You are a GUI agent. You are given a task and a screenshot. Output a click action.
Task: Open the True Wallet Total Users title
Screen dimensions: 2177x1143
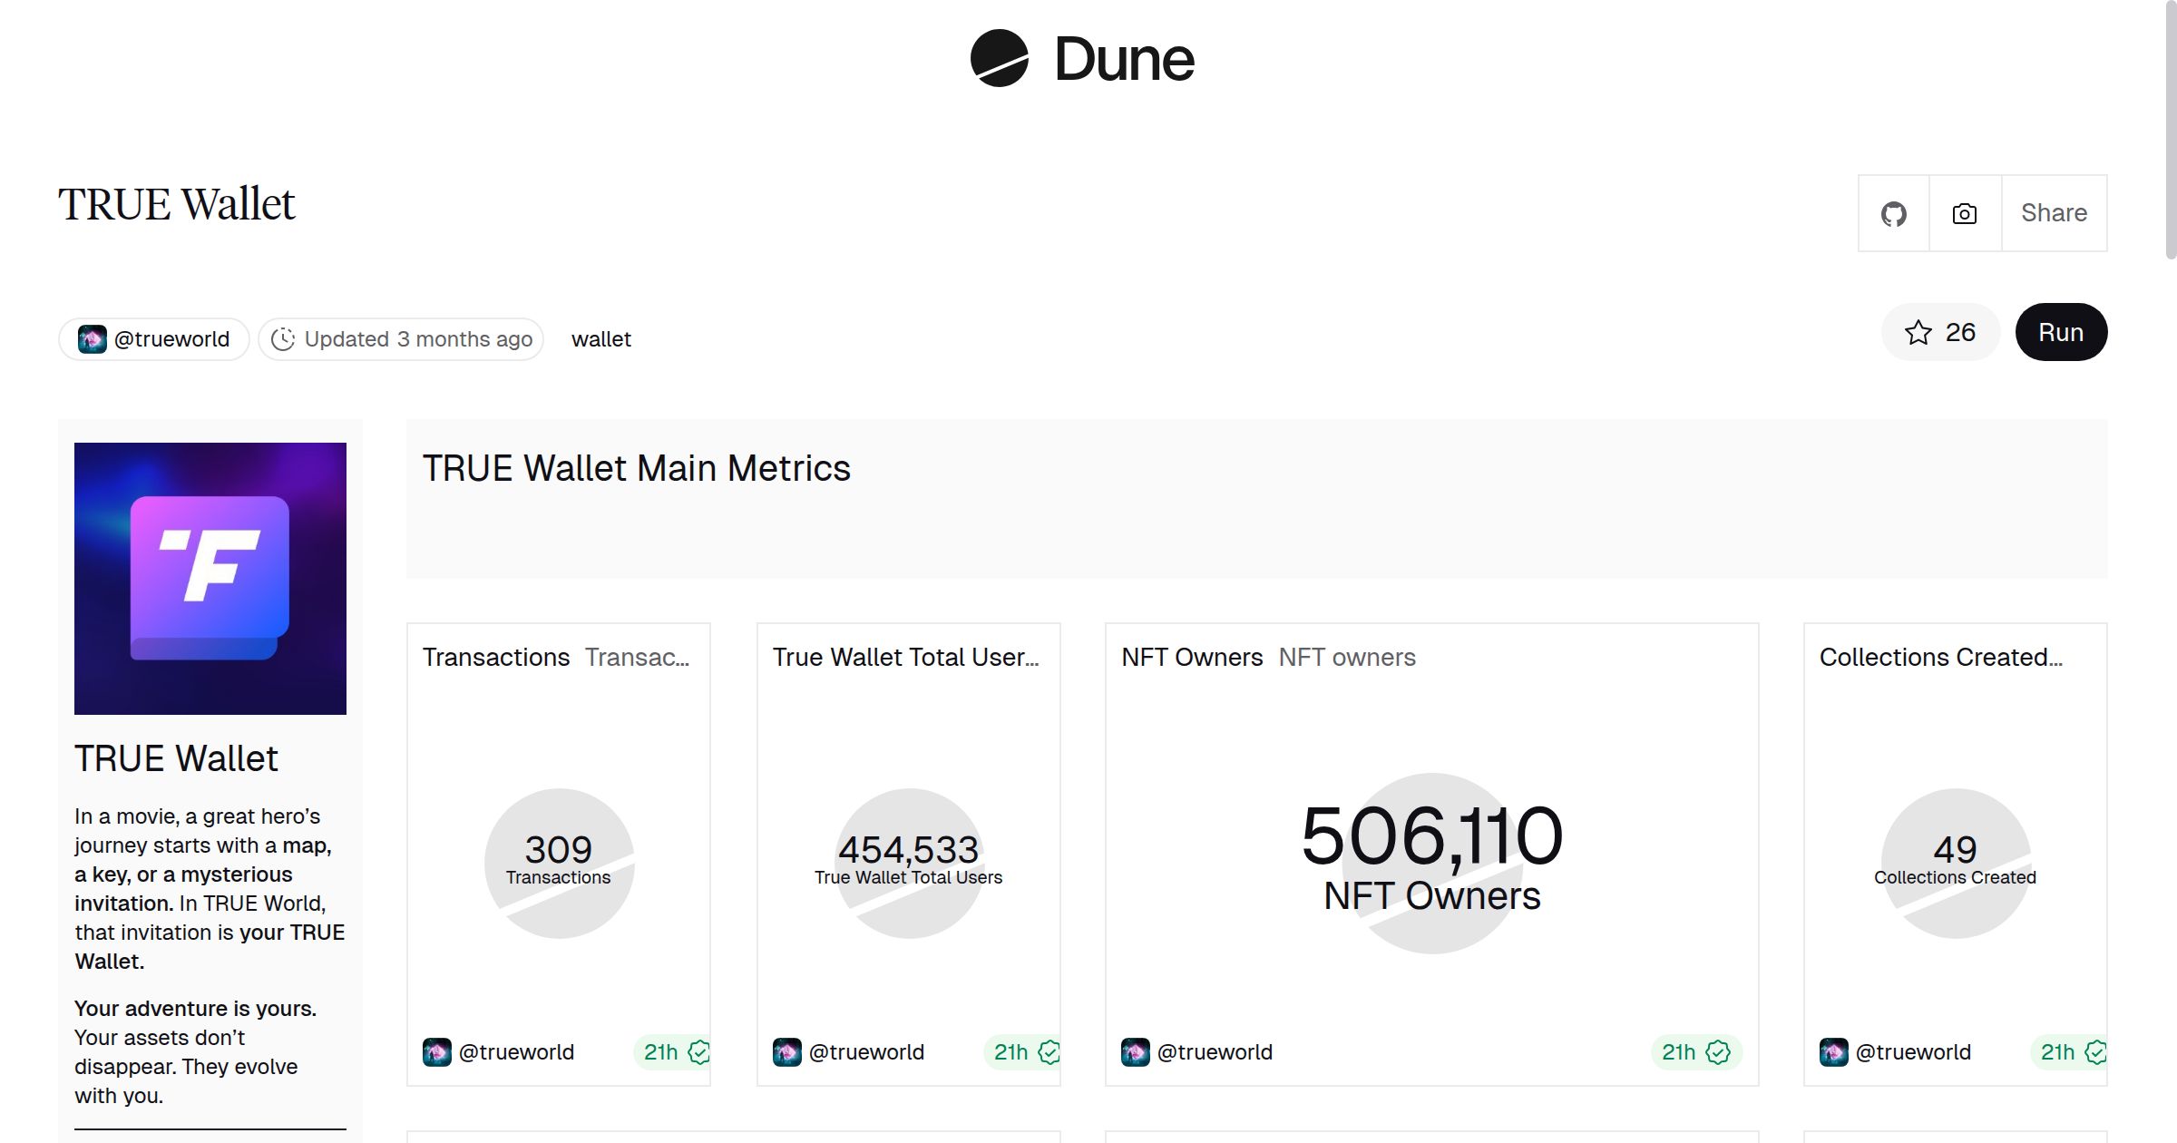tap(905, 658)
